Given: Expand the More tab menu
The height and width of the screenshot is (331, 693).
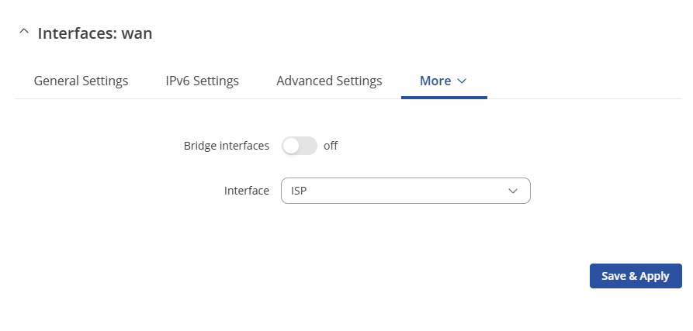Looking at the screenshot, I should tap(443, 81).
